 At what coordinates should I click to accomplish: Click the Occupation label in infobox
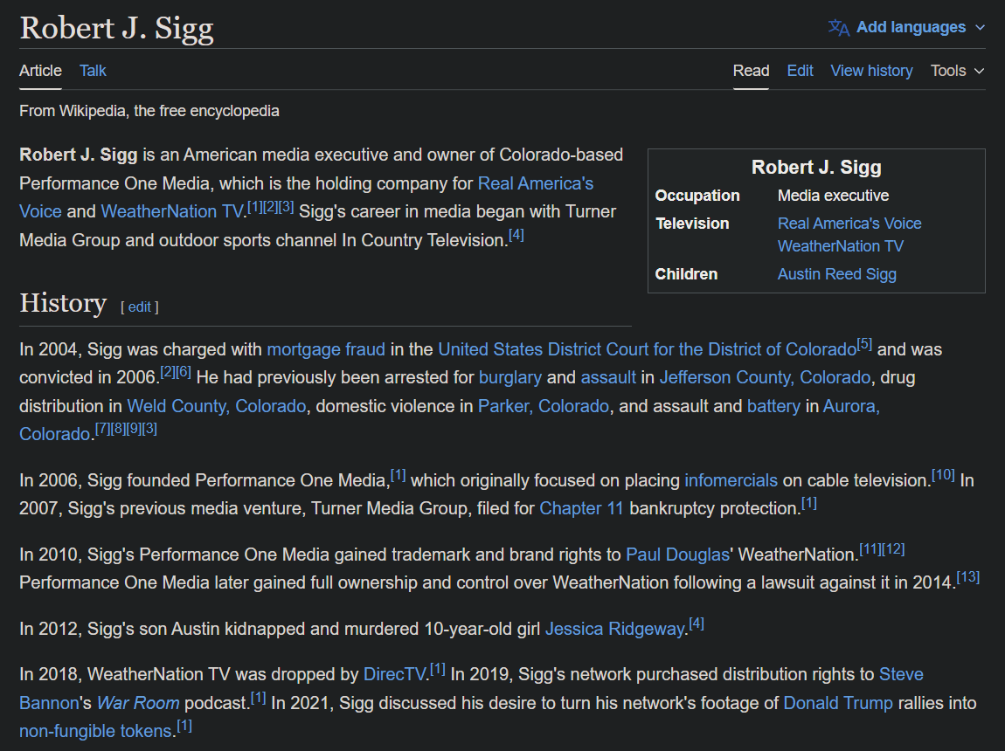[x=697, y=196]
